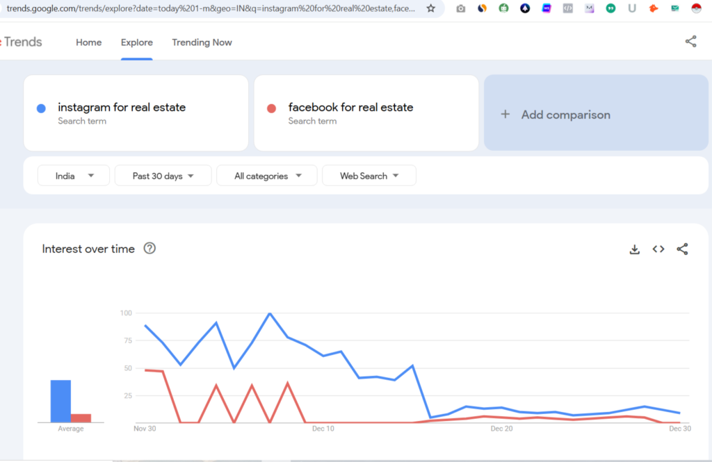Open help for Interest over time
The image size is (712, 462).
pos(149,249)
